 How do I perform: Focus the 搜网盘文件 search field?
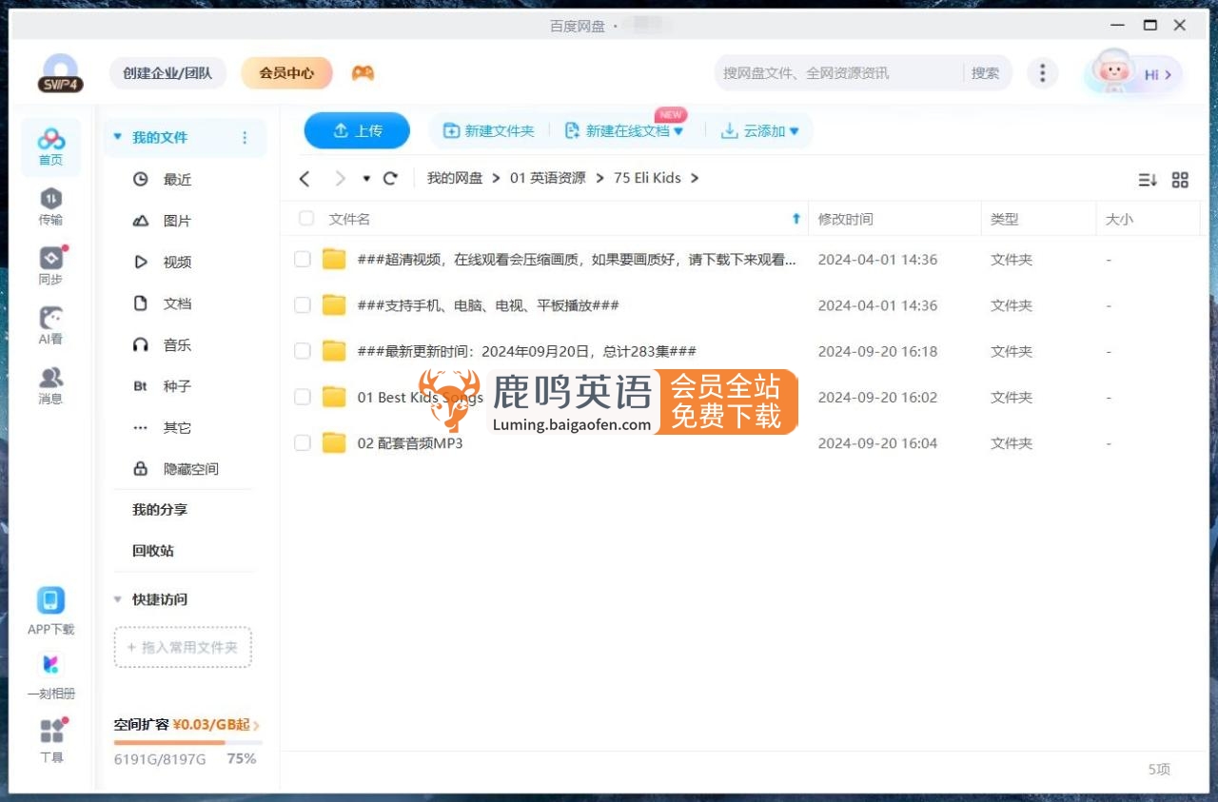(837, 73)
